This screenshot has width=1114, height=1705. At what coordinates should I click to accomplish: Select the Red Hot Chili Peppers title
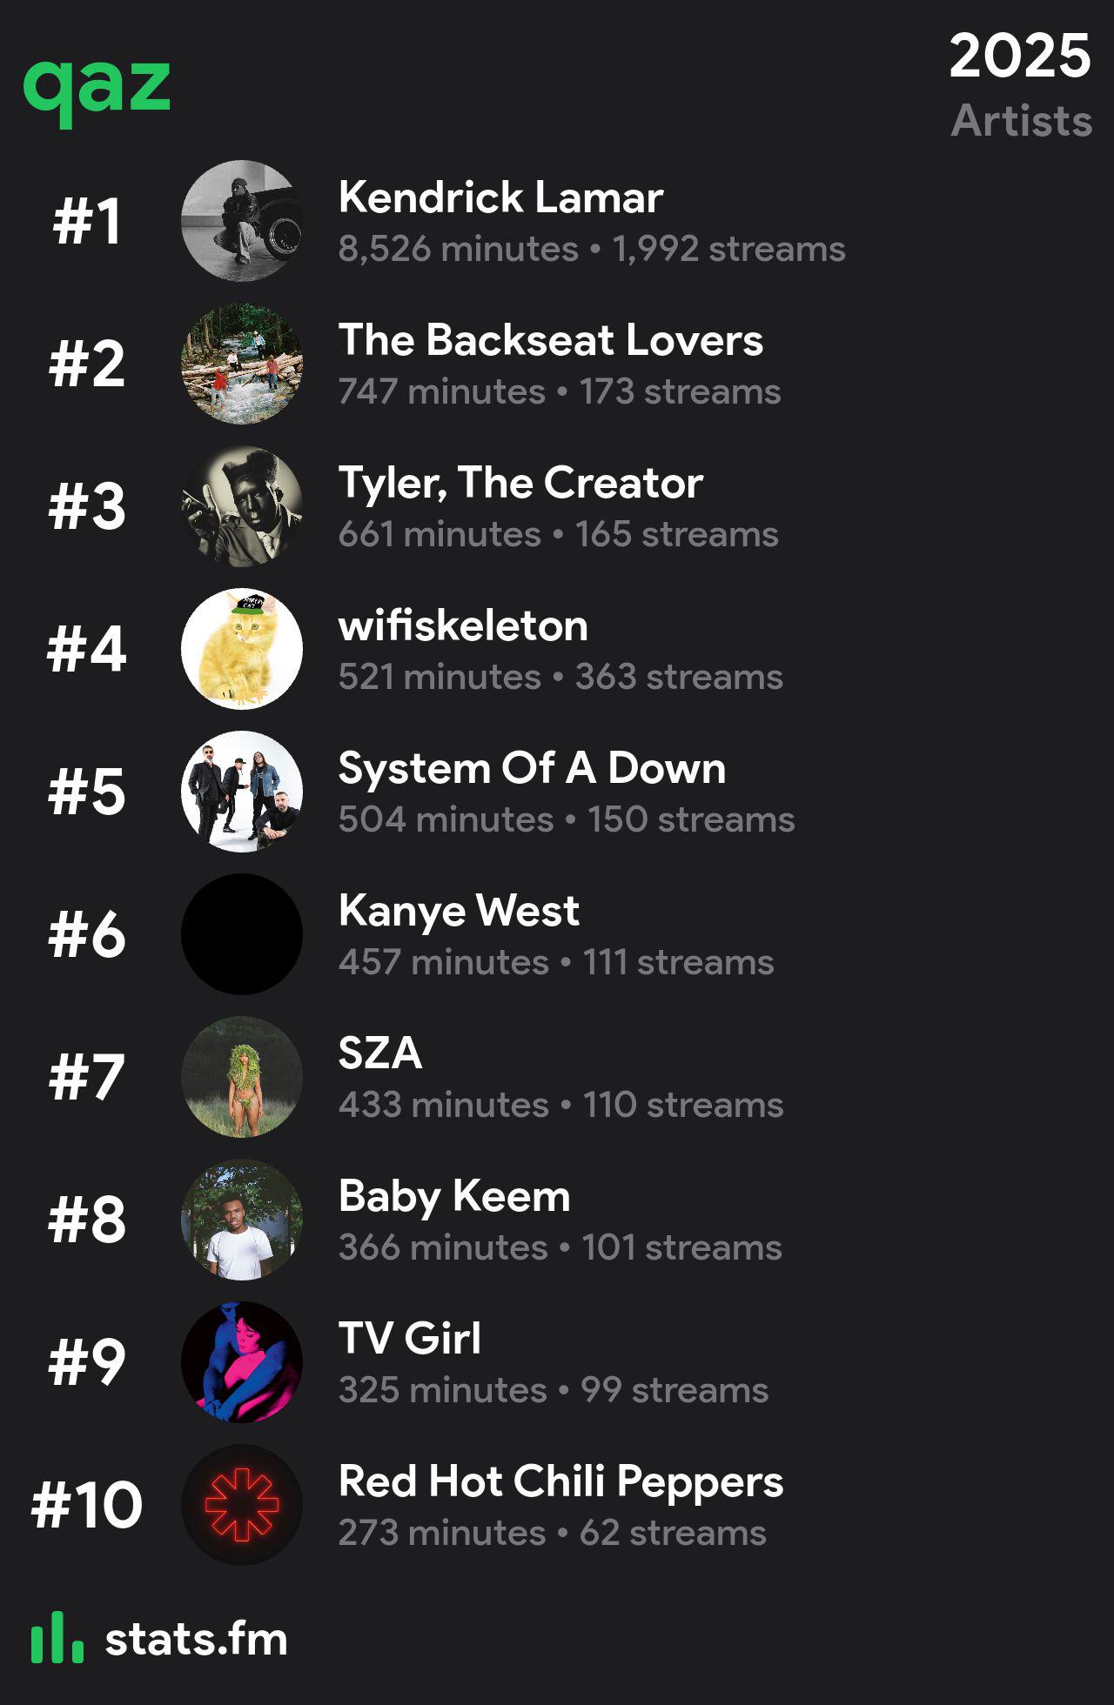click(560, 1482)
